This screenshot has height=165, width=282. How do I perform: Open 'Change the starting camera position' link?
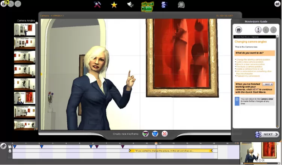pos(253,59)
